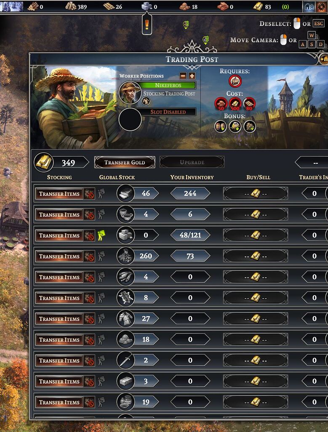Select the dagger item icon in stock list
328x432 pixels.
click(x=125, y=360)
